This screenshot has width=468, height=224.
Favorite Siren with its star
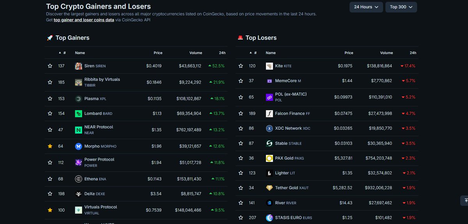(50, 66)
